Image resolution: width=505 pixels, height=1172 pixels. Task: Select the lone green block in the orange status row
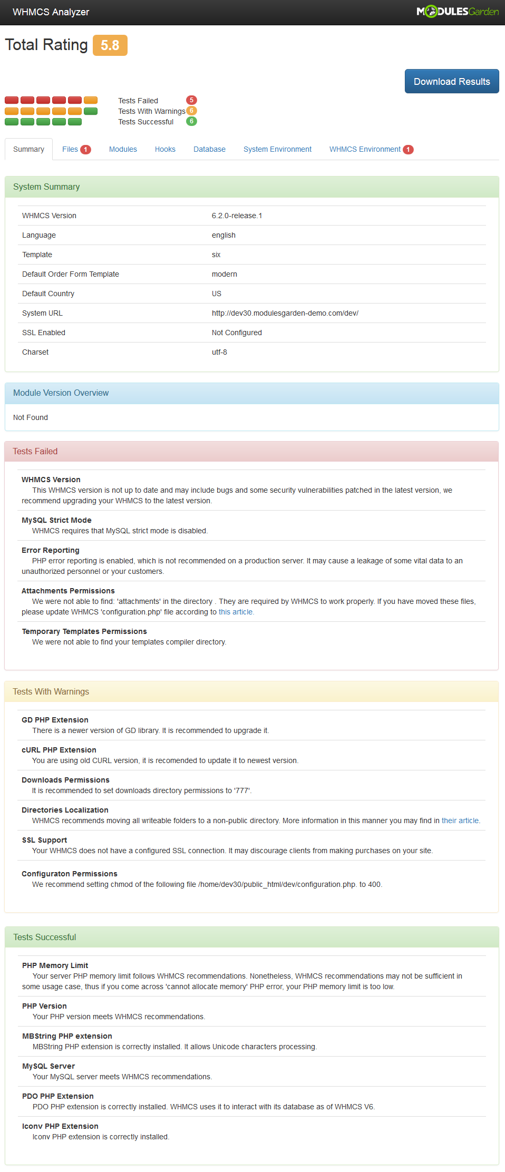pos(91,111)
